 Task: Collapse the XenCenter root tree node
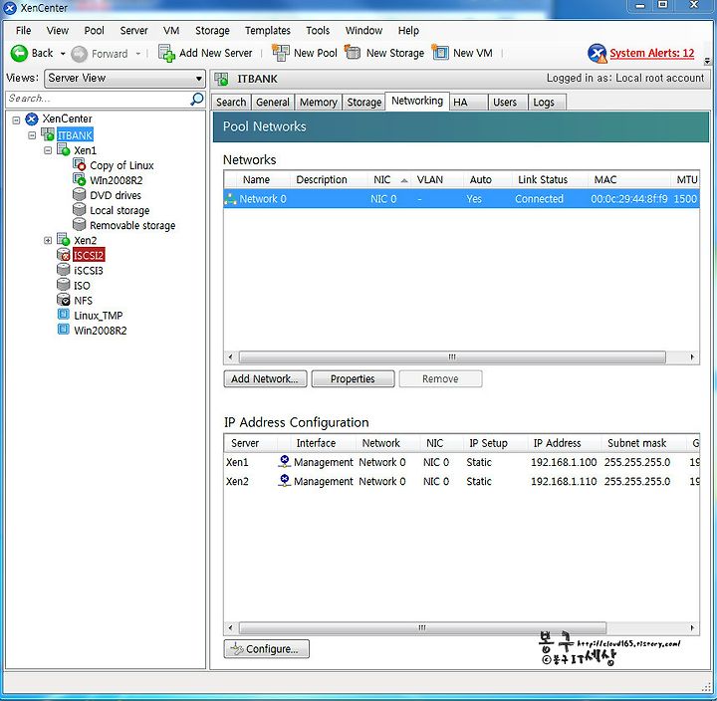coord(17,120)
